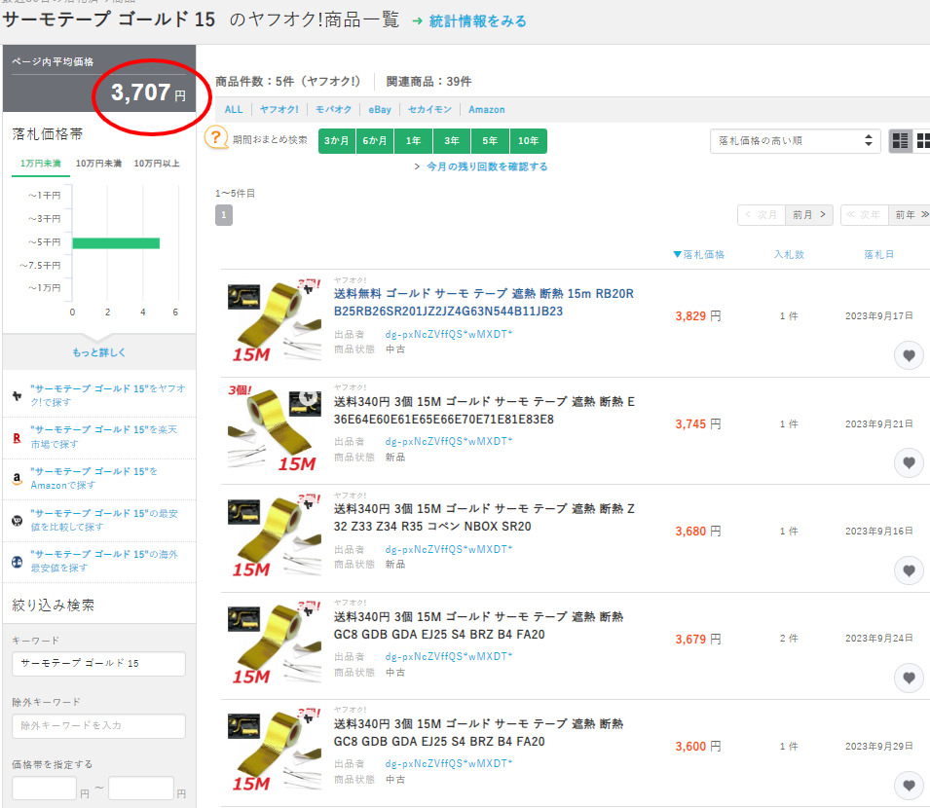
Task: Expand もっと詳しく price details
Action: pyautogui.click(x=98, y=352)
